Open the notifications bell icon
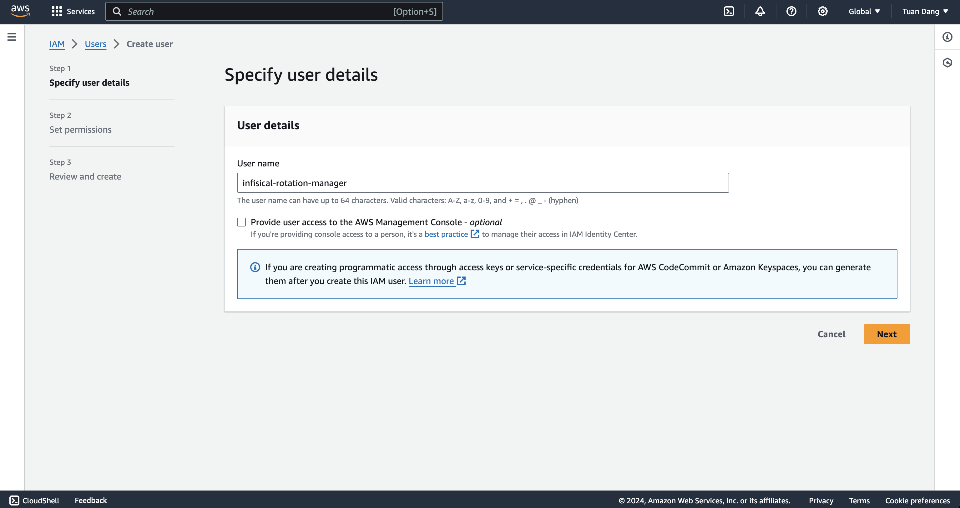 (x=760, y=12)
